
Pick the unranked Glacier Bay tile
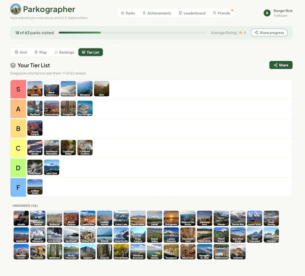(x=238, y=218)
